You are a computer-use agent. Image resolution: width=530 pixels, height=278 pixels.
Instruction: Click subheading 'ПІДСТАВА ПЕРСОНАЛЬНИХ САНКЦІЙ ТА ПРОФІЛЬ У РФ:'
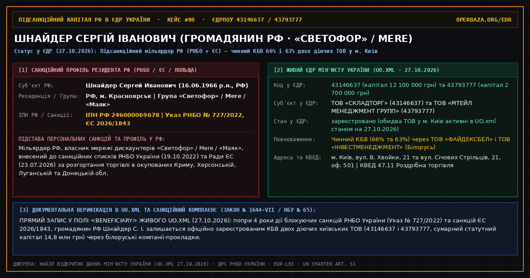[x=92, y=139]
